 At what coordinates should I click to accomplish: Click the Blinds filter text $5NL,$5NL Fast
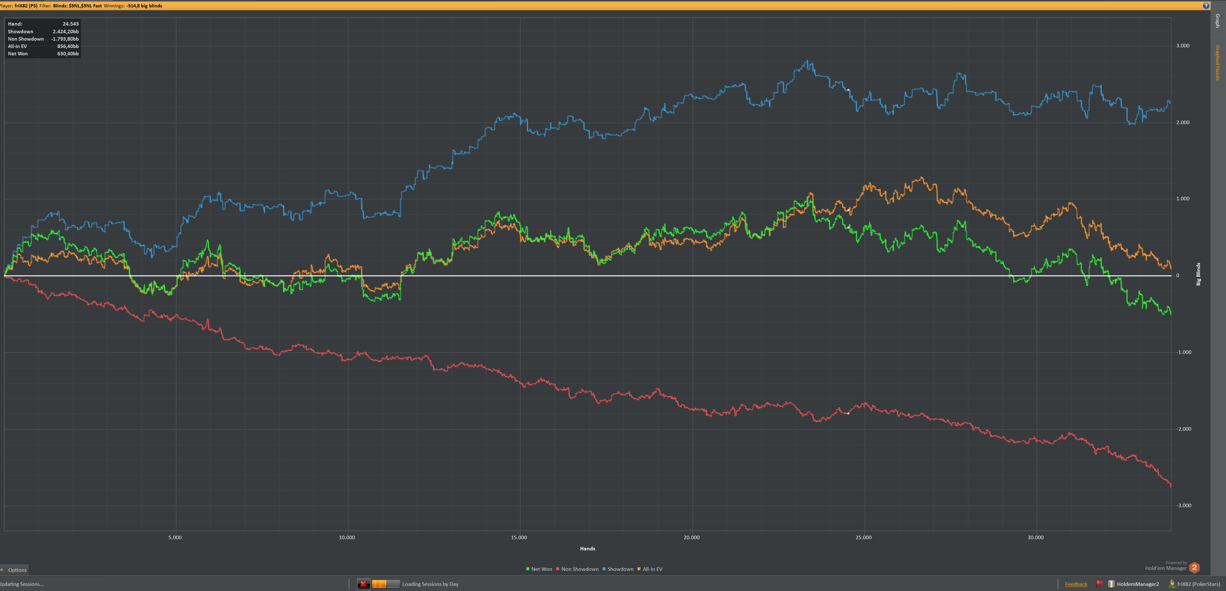coord(78,6)
